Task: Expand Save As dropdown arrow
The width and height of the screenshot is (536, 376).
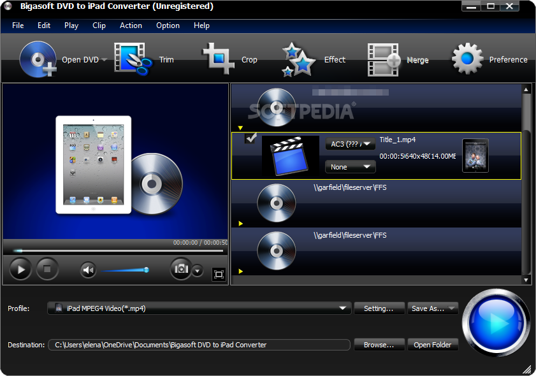Action: [453, 308]
